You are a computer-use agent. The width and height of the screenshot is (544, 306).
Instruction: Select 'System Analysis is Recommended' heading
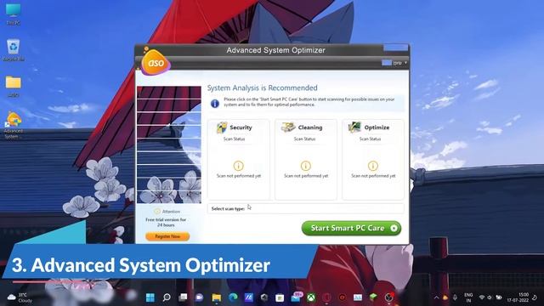coord(263,88)
